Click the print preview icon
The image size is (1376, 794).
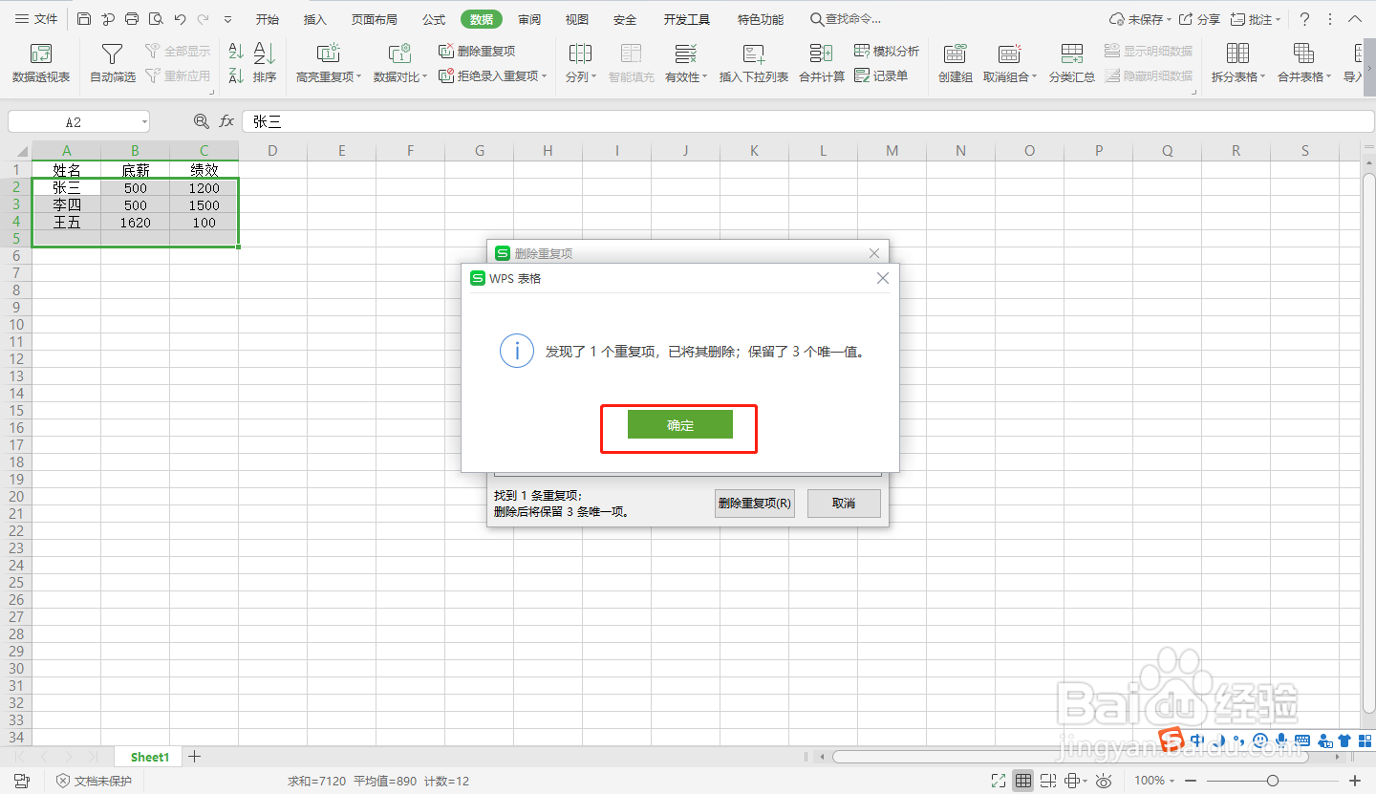tap(156, 19)
